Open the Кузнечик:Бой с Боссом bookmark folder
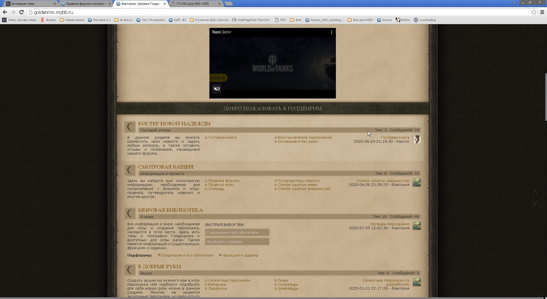Screen dimensions: 547x299 (x=209, y=20)
